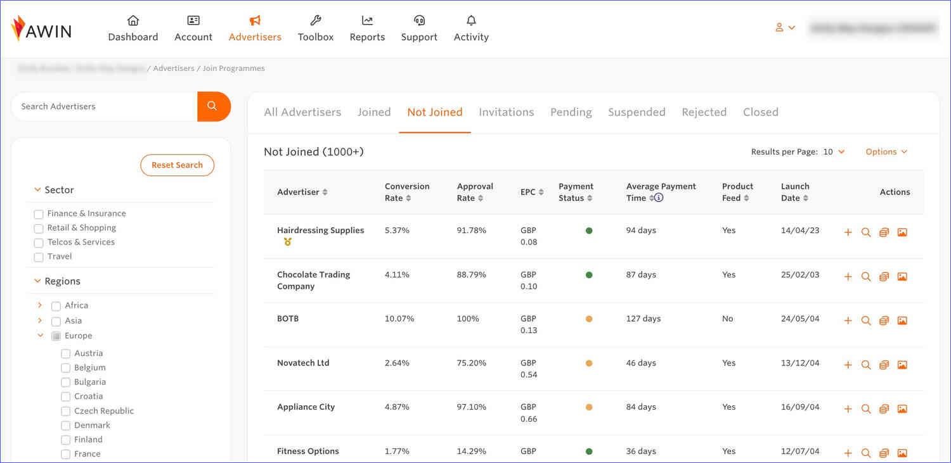This screenshot has width=951, height=463.
Task: Click the product feed icon for Novatech Ltd
Action: click(884, 365)
